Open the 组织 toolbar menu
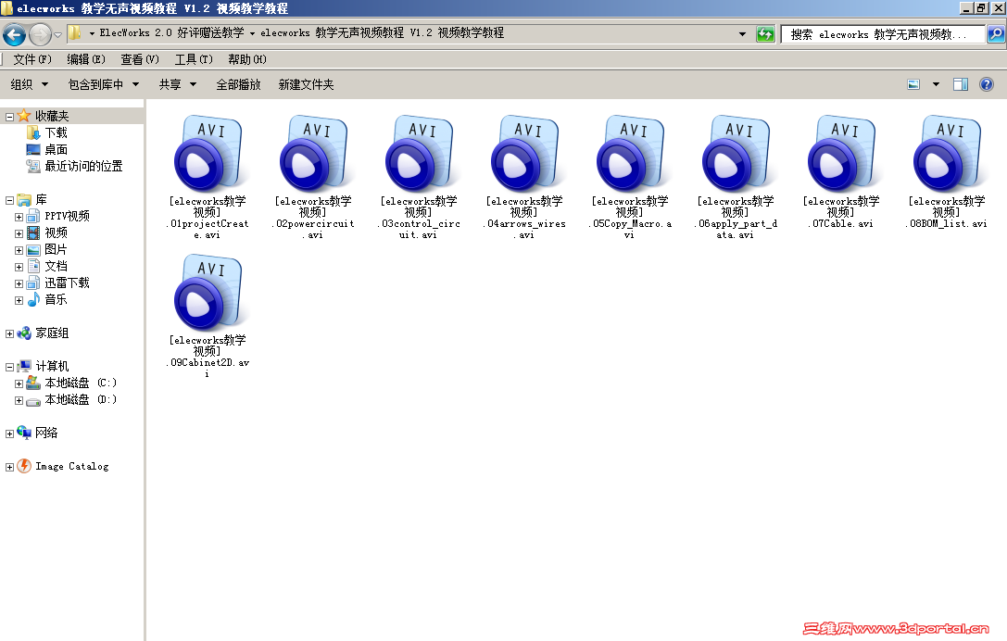This screenshot has width=1007, height=641. (30, 85)
